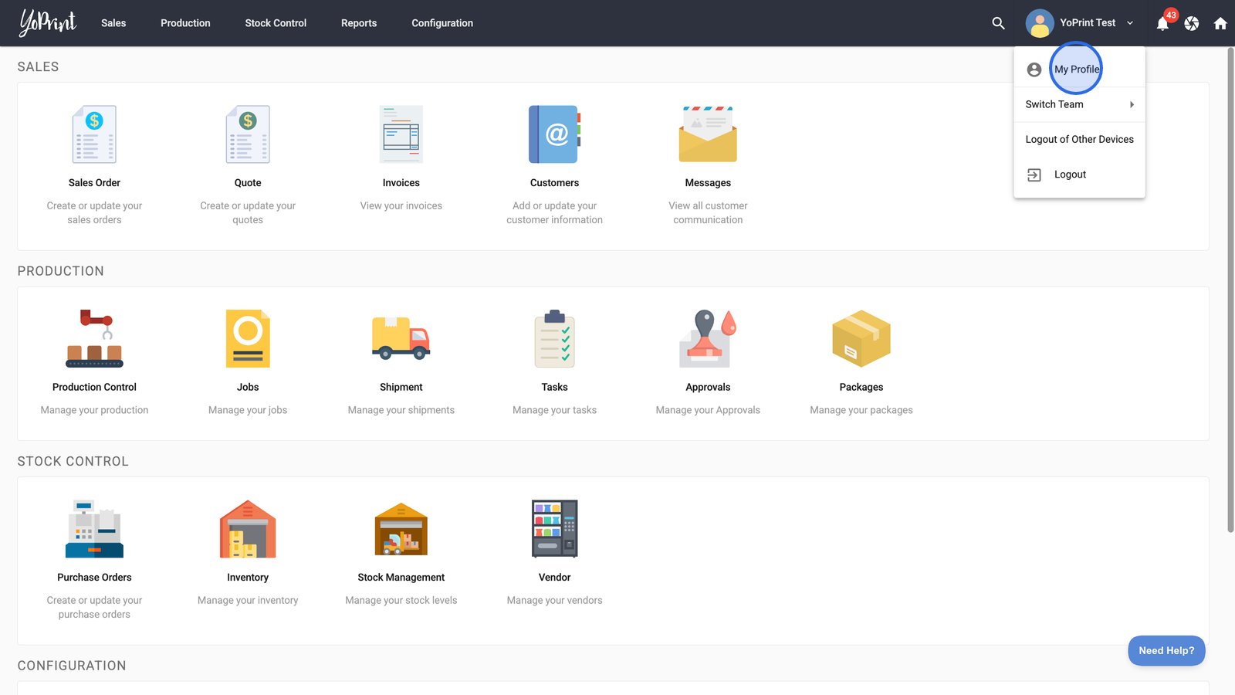Click the search magnifier icon
The height and width of the screenshot is (695, 1235).
click(x=998, y=23)
